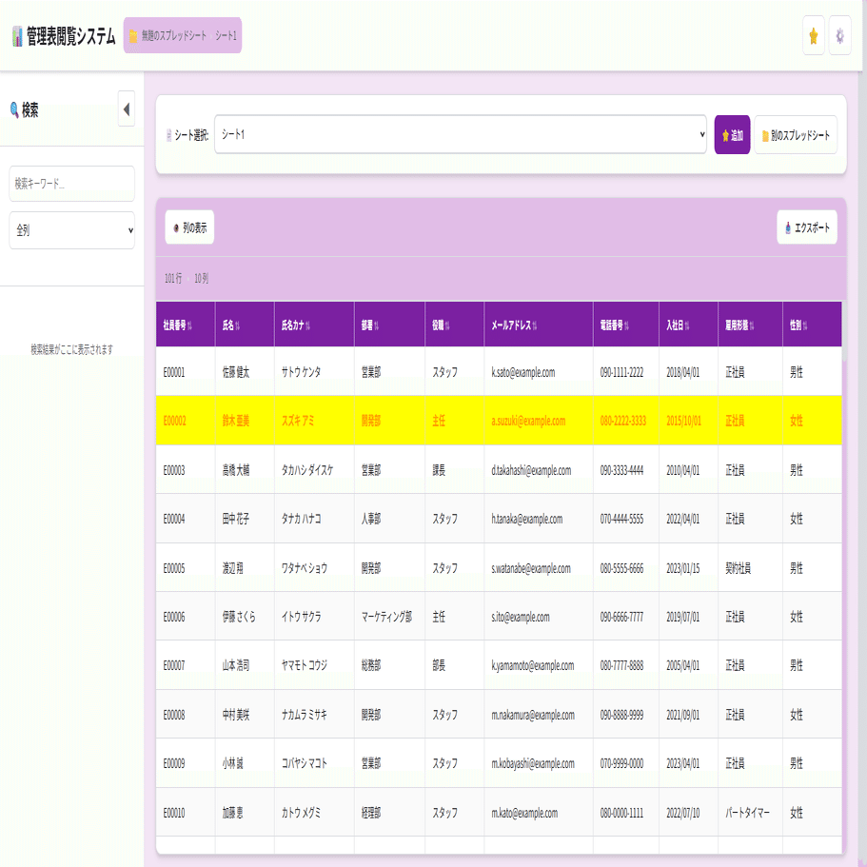The image size is (867, 867).
Task: Click the s.watanabe@example.com cell
Action: pyautogui.click(x=538, y=568)
